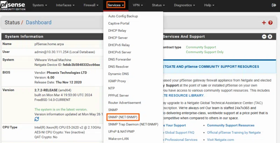Minimize the Services And Support widget
The height and width of the screenshot is (143, 280).
265,37
